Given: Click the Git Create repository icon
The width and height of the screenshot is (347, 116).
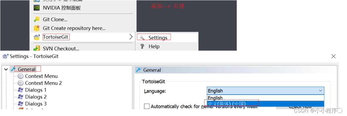Looking at the screenshot, I should click(36, 28).
